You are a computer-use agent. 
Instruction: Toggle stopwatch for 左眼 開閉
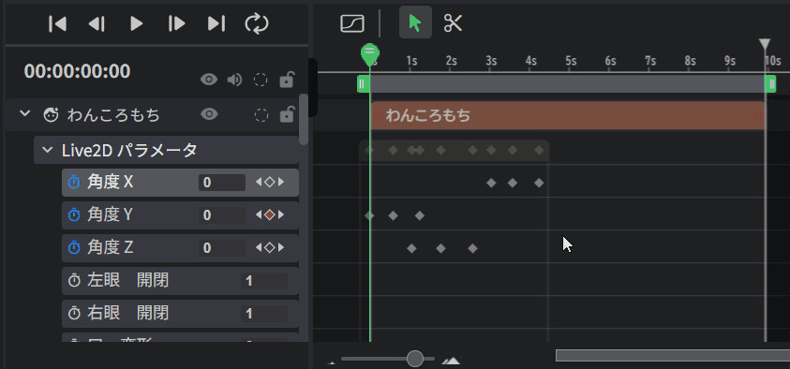(x=74, y=281)
